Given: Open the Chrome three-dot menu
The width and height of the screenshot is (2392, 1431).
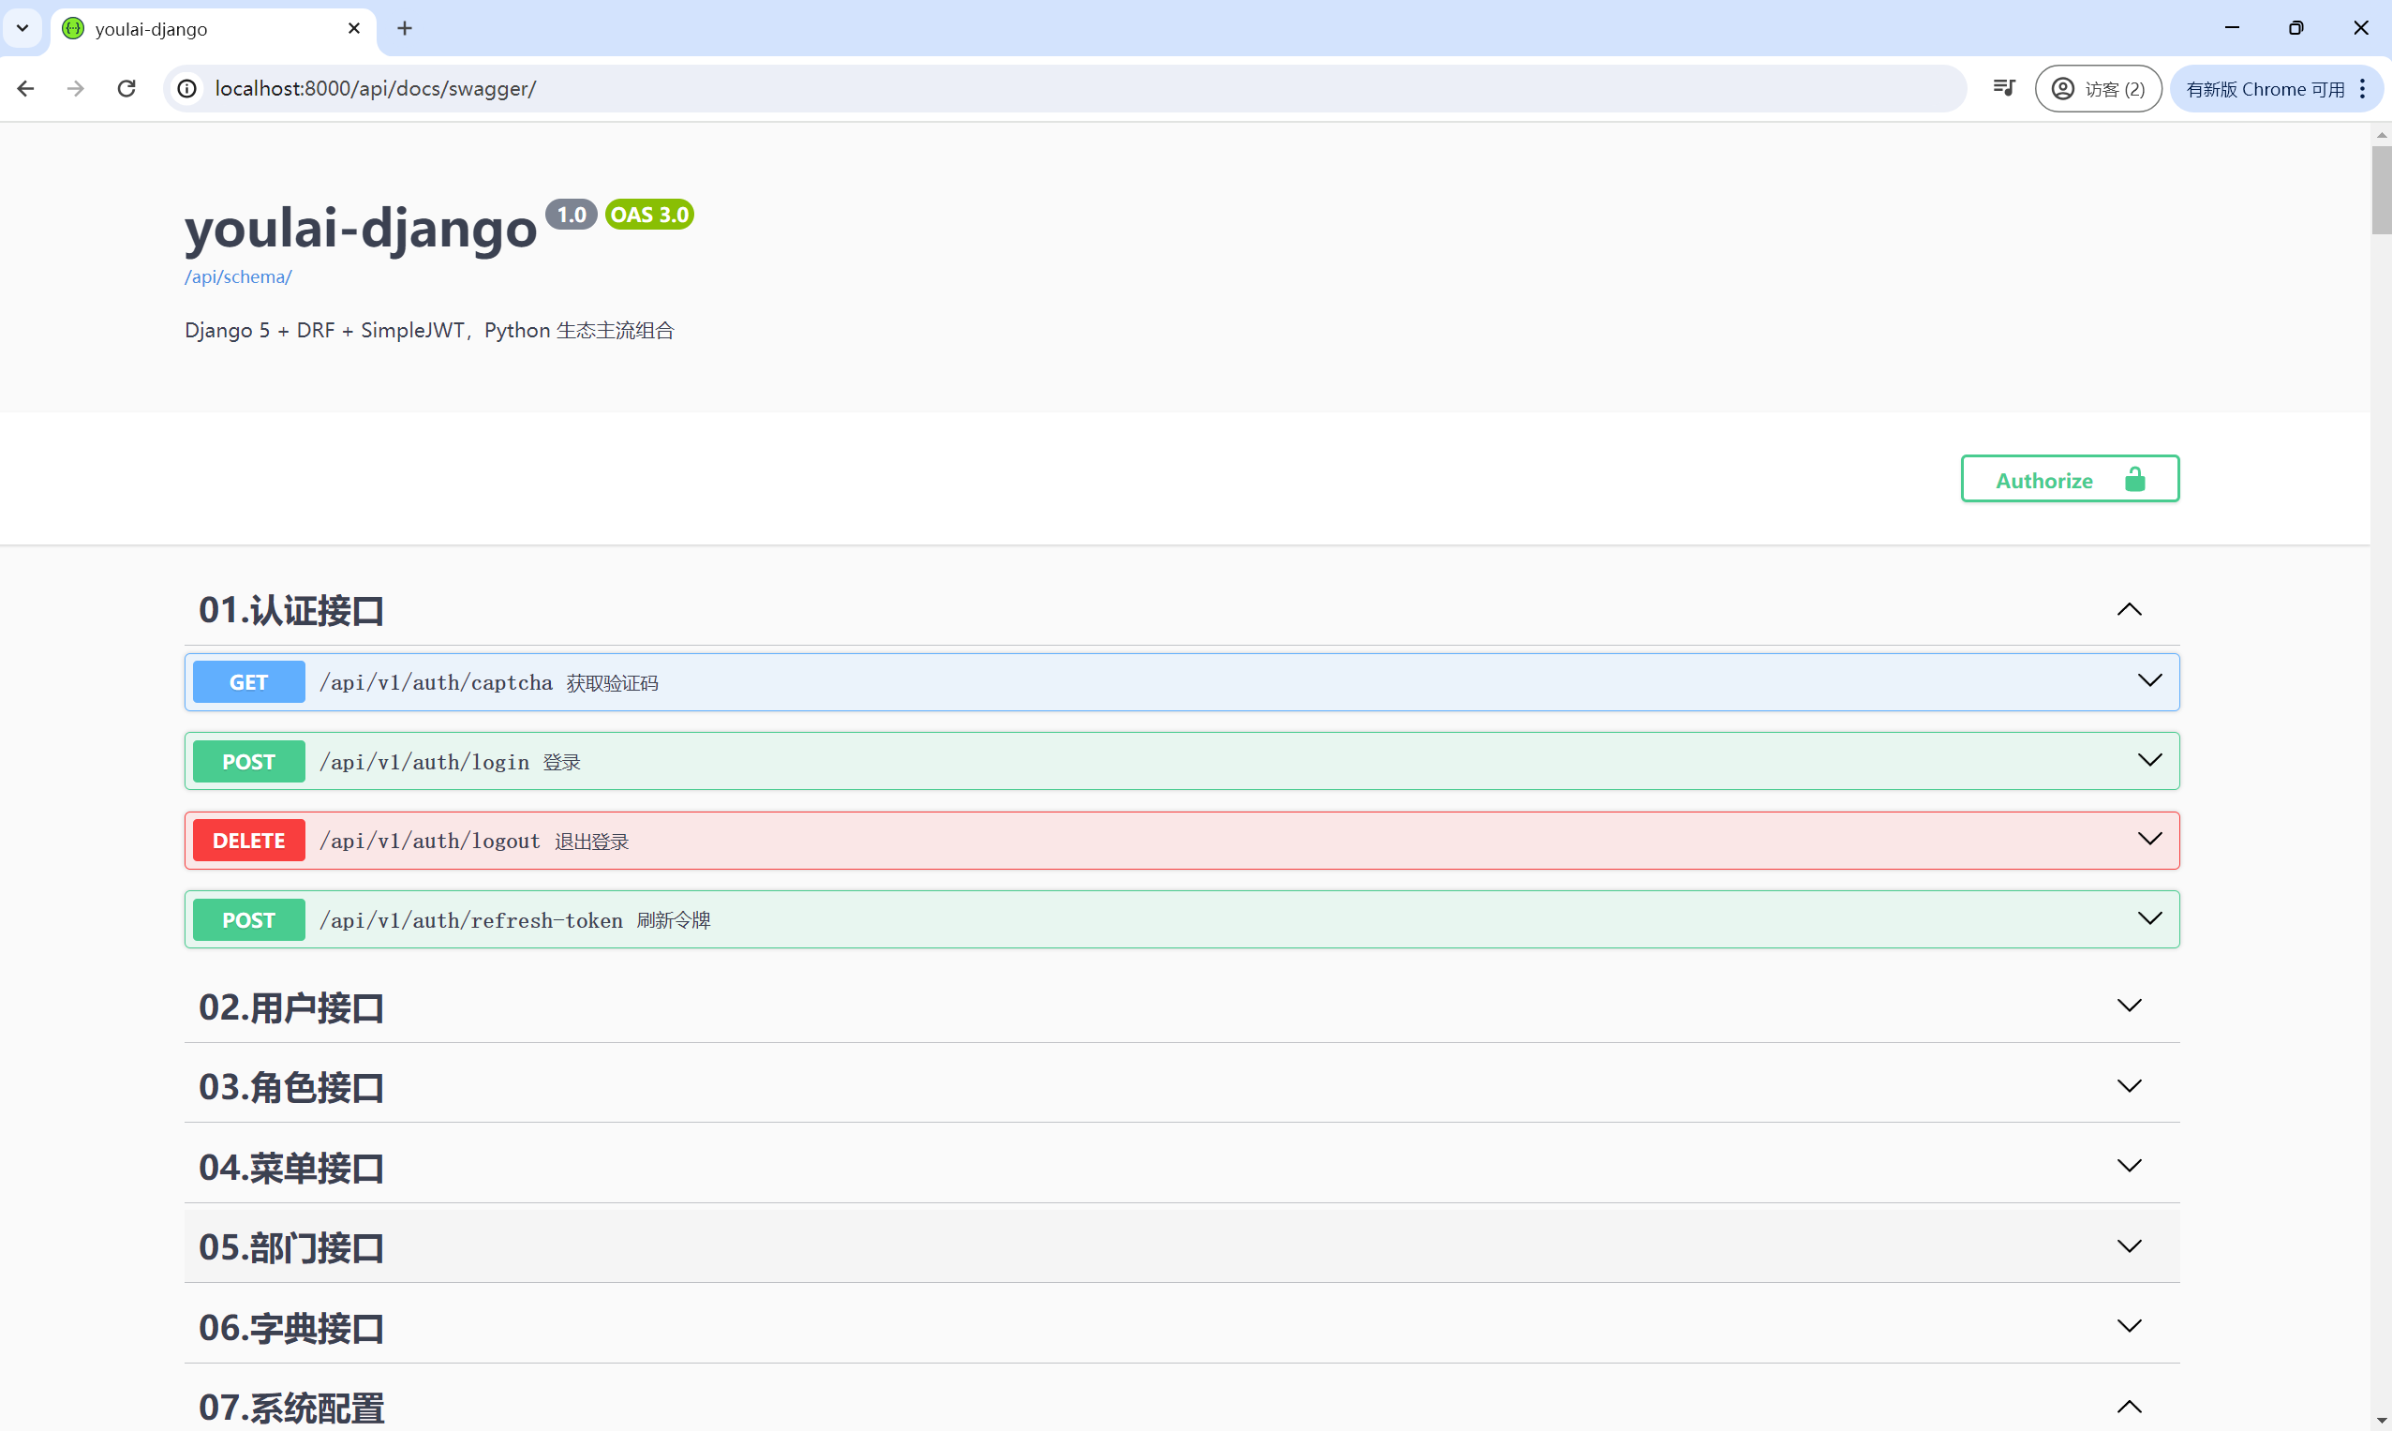Looking at the screenshot, I should click(2362, 89).
